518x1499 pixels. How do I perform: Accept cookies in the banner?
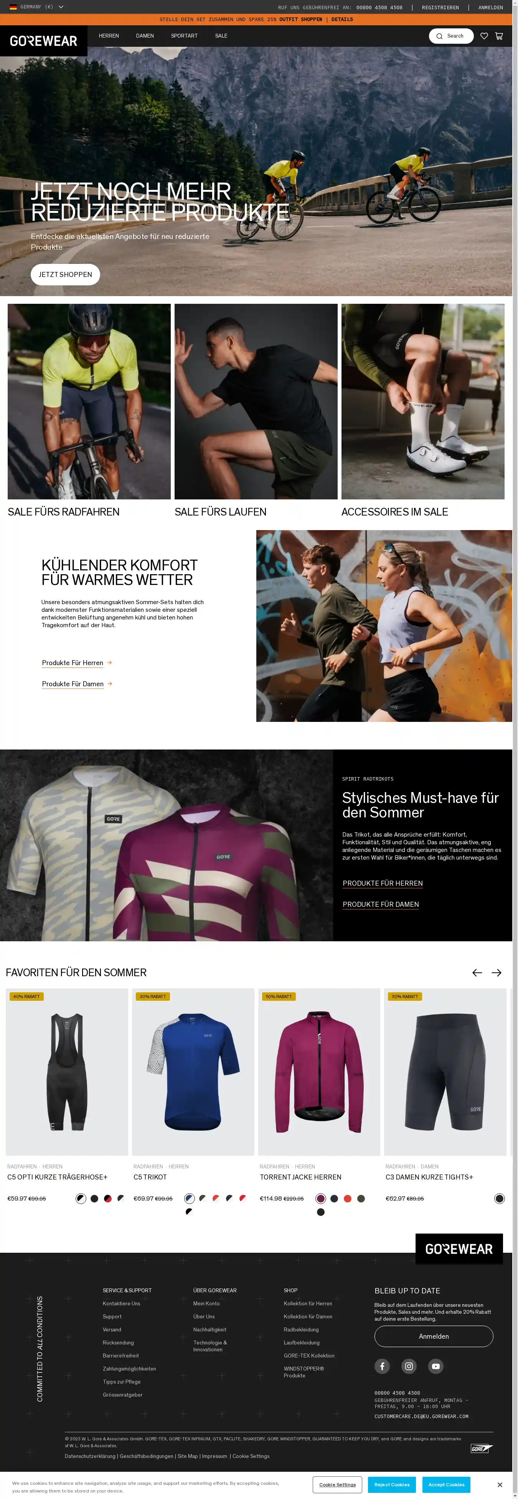pyautogui.click(x=446, y=1484)
